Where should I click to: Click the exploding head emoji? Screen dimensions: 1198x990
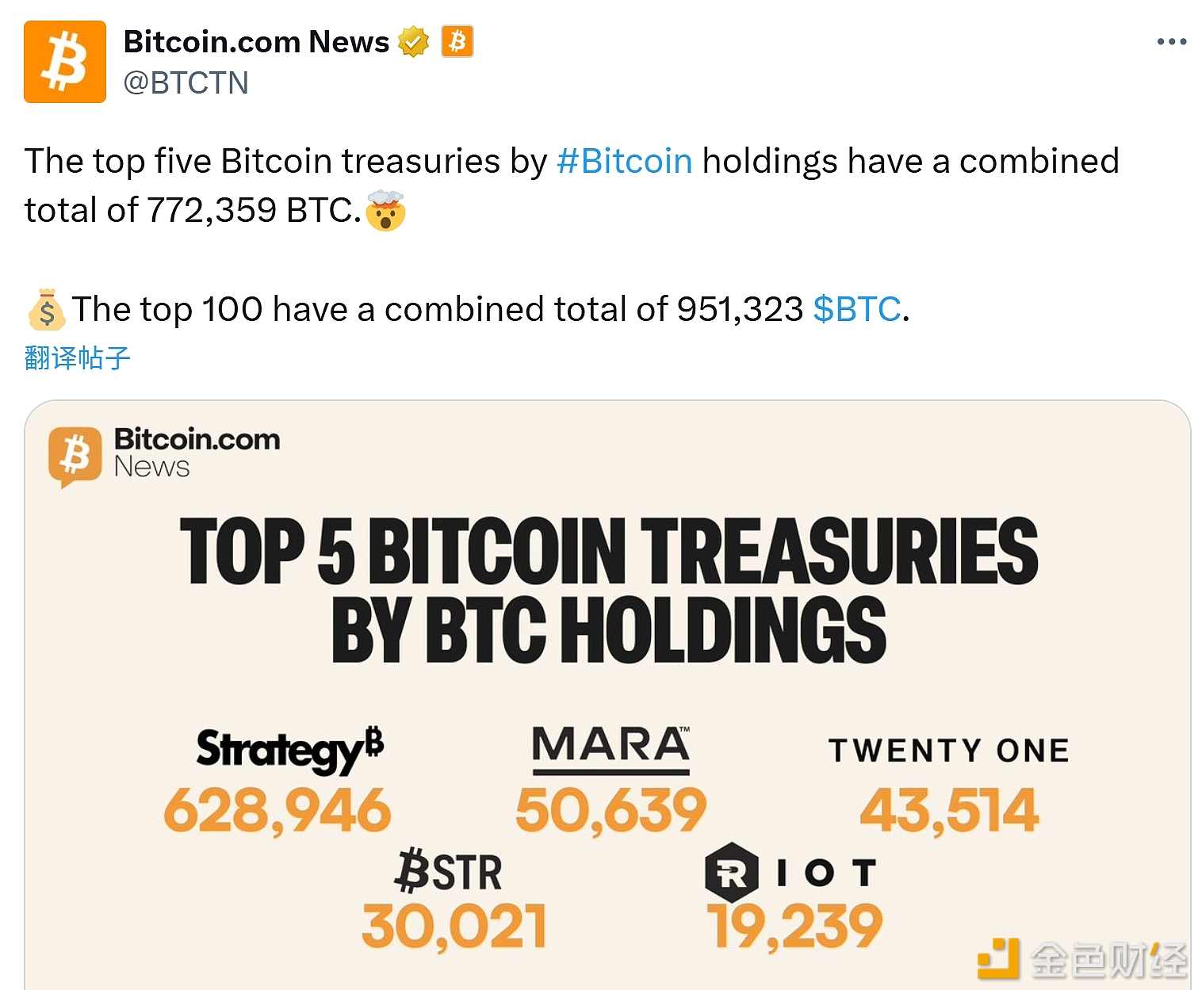[x=386, y=211]
